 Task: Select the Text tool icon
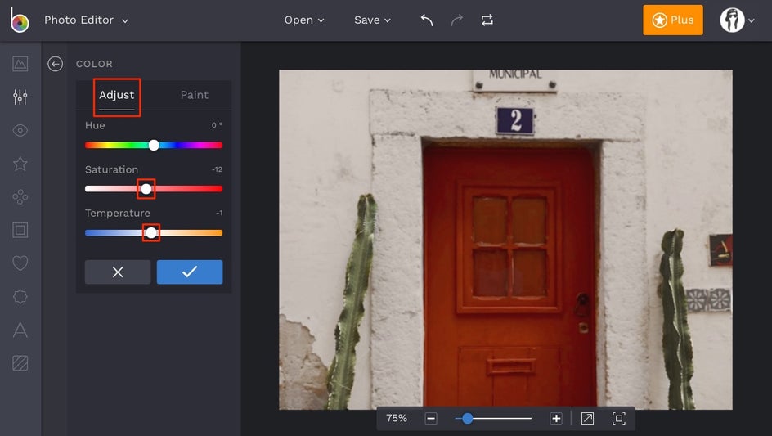(20, 330)
